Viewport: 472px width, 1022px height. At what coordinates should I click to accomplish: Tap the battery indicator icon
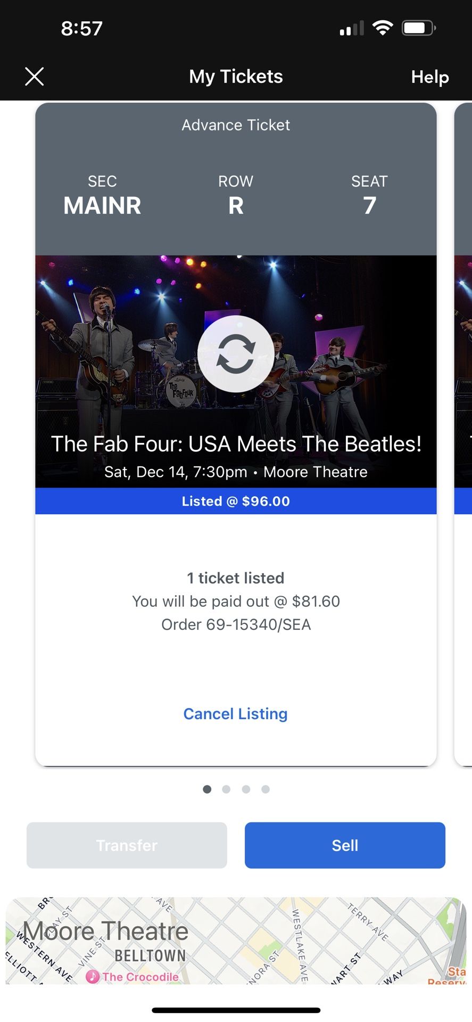(419, 28)
